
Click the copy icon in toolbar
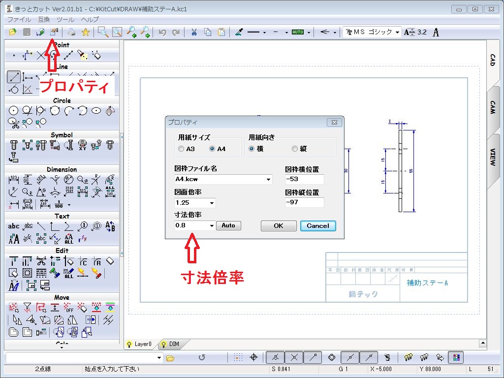pos(208,32)
